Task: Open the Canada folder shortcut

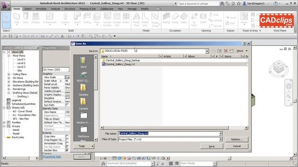Action: [83, 104]
